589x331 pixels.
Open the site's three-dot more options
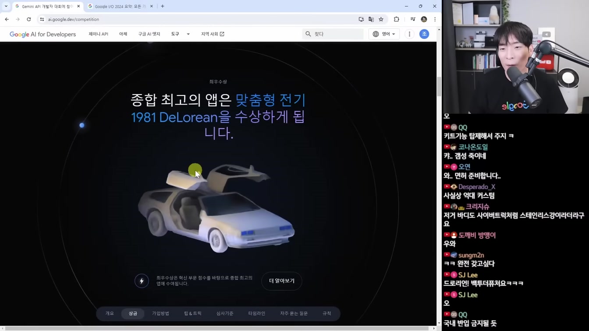click(x=409, y=34)
